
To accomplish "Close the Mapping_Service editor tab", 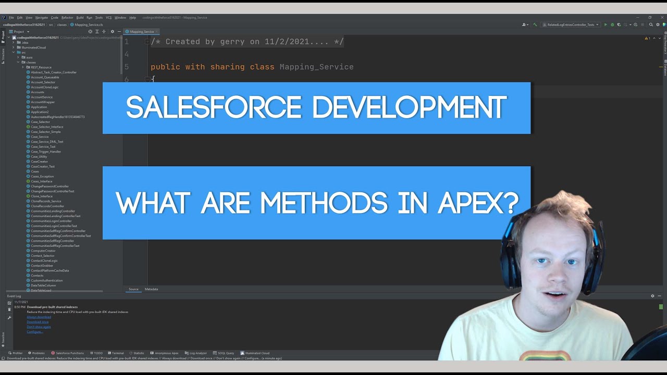I will (157, 32).
